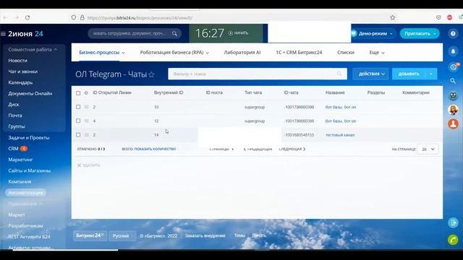This screenshot has height=260, width=463.
Task: Open the 1С + CRM Битрикс24 tab
Action: pos(299,53)
